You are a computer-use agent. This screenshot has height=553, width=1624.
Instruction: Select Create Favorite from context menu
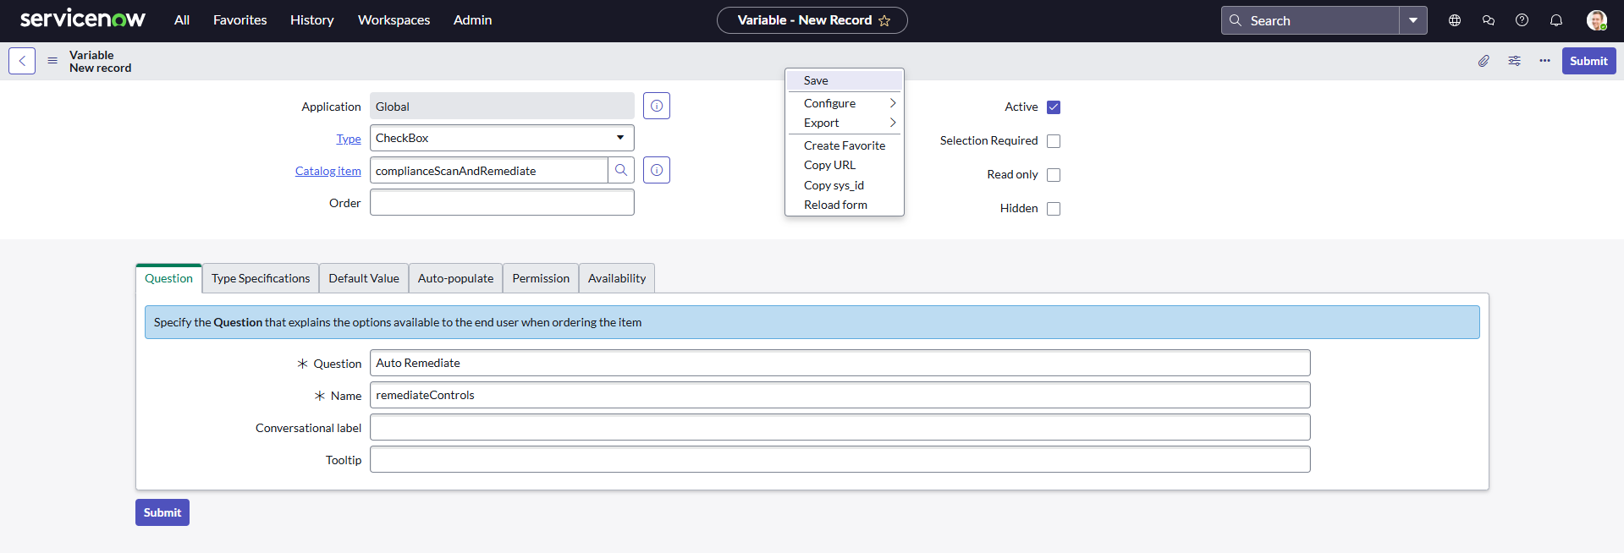(845, 145)
